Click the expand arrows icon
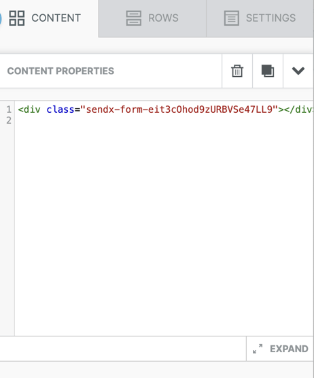The height and width of the screenshot is (378, 314). coord(258,349)
